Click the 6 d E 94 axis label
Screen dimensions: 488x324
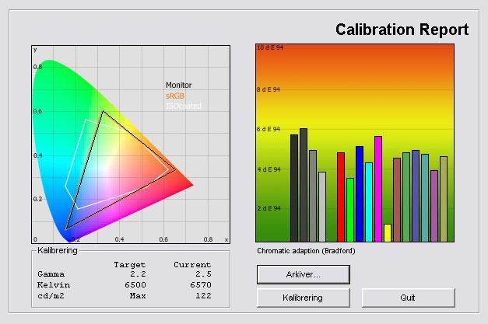click(x=269, y=129)
